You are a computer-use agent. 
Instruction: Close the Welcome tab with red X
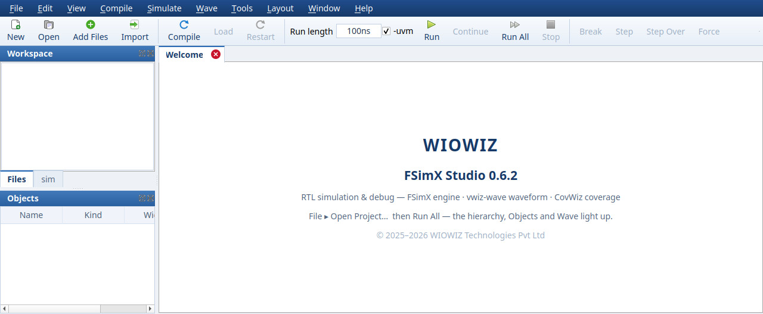click(x=216, y=54)
